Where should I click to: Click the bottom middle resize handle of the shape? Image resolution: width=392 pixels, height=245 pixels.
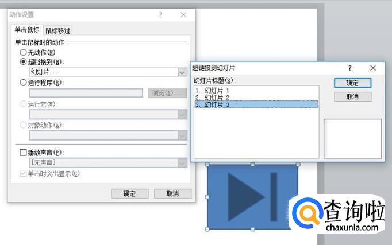click(x=252, y=229)
